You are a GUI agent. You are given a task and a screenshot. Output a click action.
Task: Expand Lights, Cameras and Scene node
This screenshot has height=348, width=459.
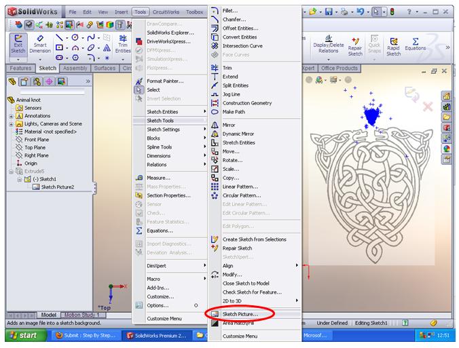click(x=11, y=124)
